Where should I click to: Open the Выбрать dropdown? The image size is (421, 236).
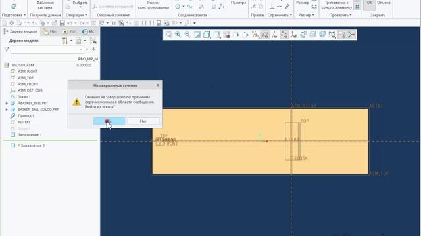pyautogui.click(x=80, y=5)
